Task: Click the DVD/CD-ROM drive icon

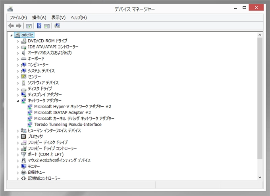Action: pos(23,41)
